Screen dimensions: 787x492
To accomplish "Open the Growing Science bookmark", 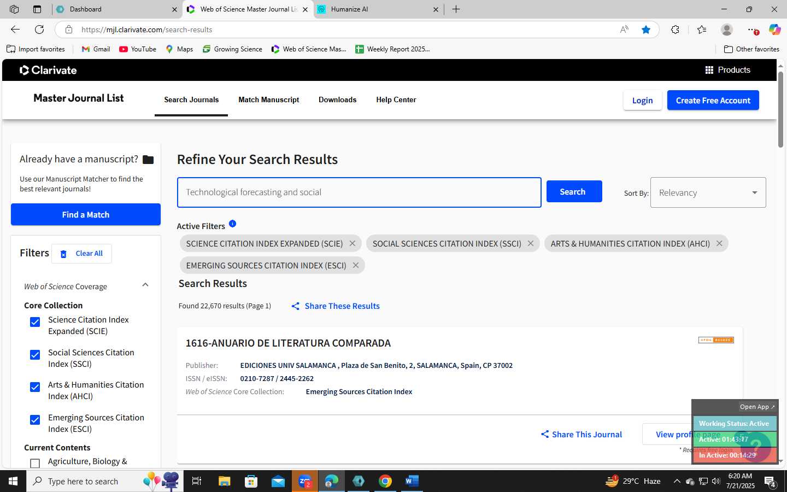I will pyautogui.click(x=232, y=49).
